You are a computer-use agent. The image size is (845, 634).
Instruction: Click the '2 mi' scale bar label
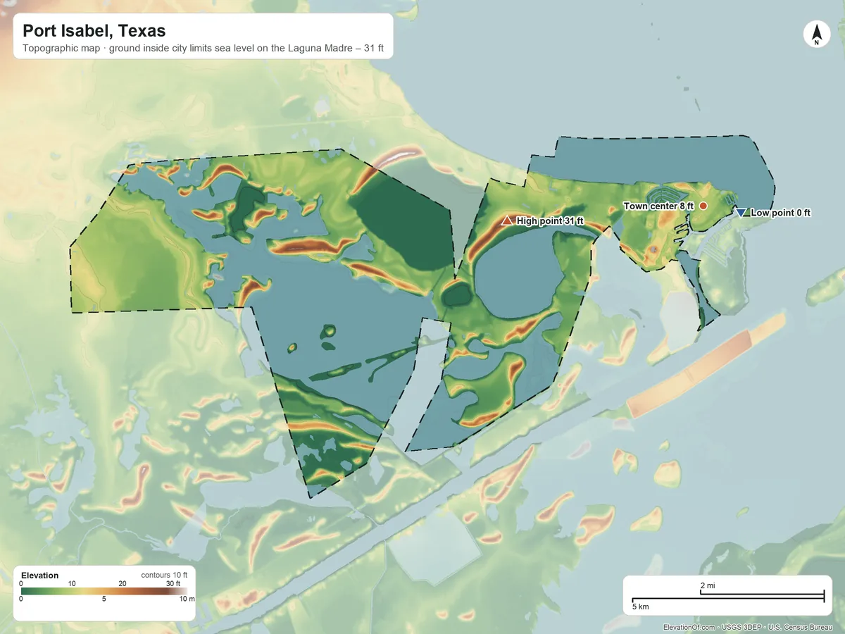click(708, 586)
